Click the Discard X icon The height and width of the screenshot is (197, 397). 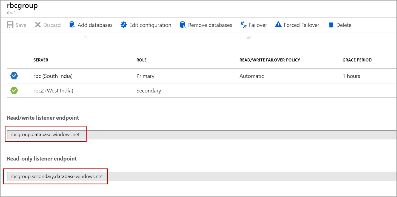coord(38,25)
